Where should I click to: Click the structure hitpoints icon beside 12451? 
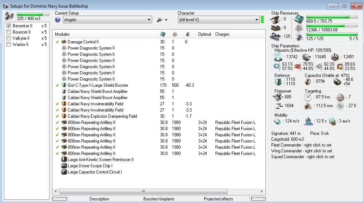335,57
